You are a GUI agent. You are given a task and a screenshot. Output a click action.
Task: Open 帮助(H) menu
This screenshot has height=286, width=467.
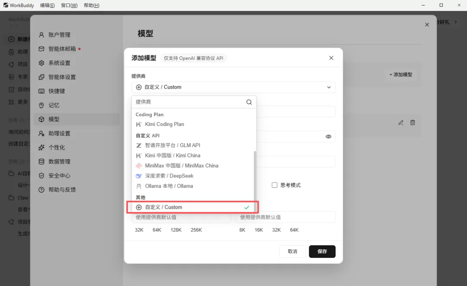[91, 5]
